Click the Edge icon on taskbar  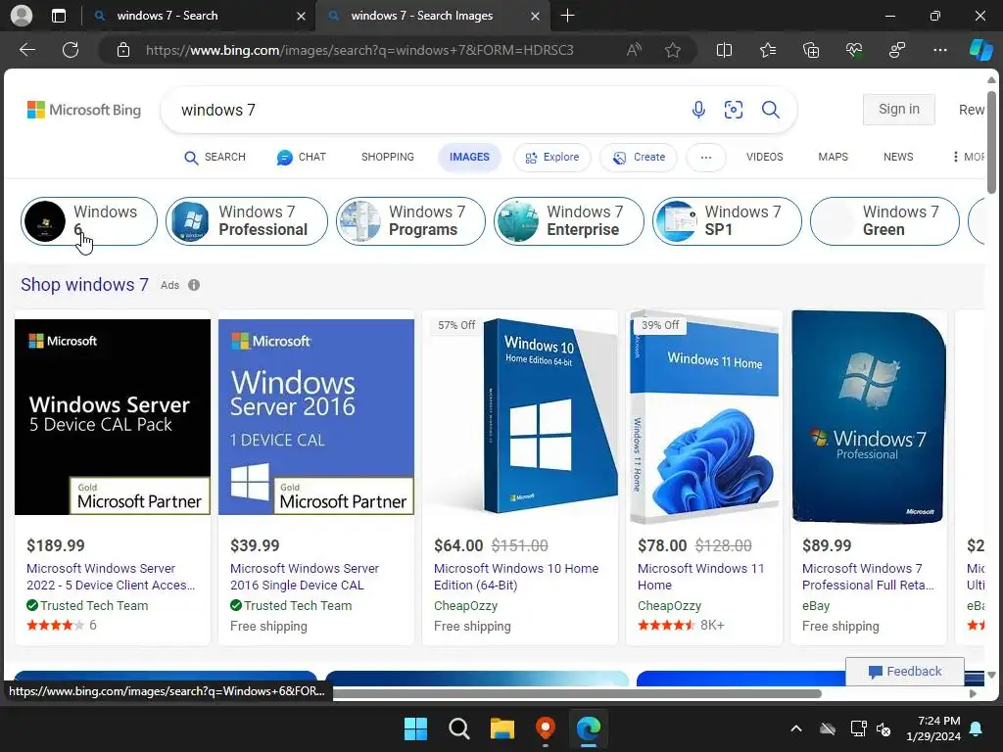(x=589, y=728)
